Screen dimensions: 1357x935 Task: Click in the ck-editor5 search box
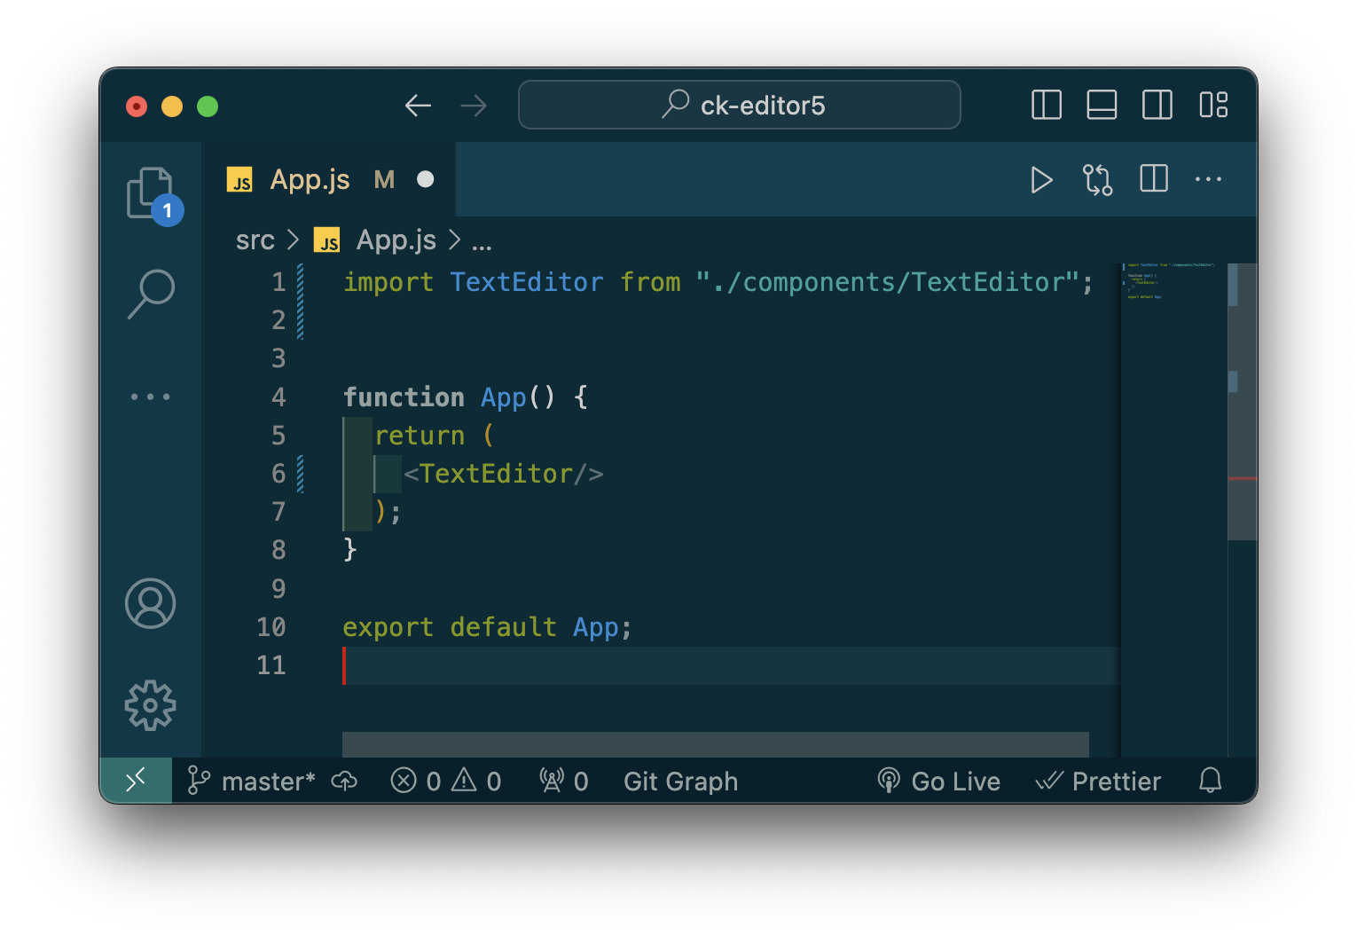coord(740,105)
